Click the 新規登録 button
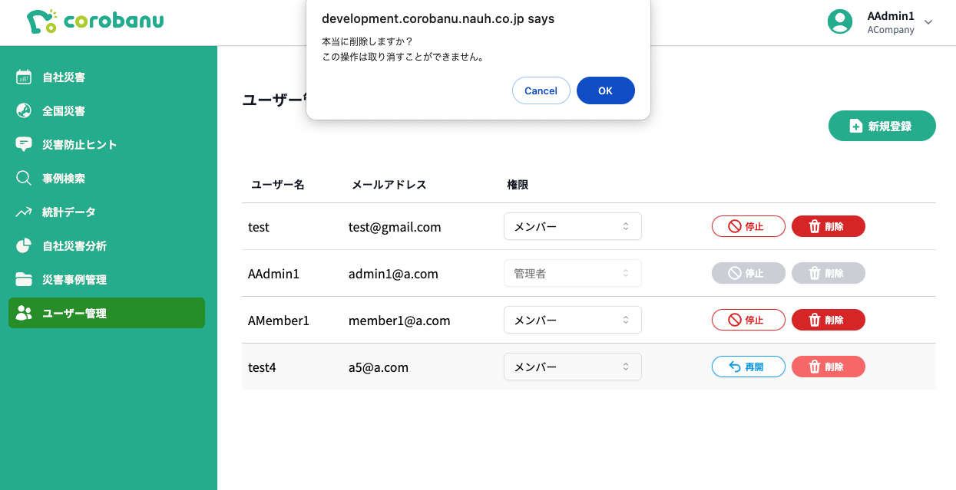Screen dimensions: 956x490 tap(882, 126)
